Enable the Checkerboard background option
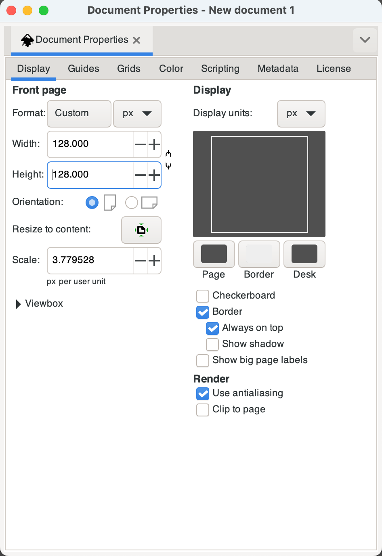382x556 pixels. (x=202, y=296)
